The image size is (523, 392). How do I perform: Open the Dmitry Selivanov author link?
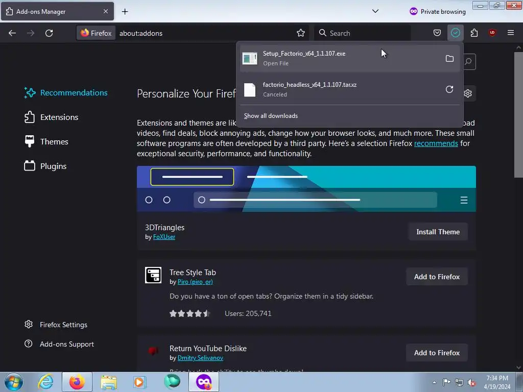pyautogui.click(x=200, y=358)
